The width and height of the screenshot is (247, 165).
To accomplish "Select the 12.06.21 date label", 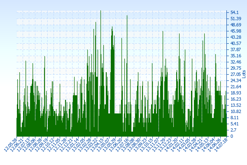I will (x=17, y=145).
